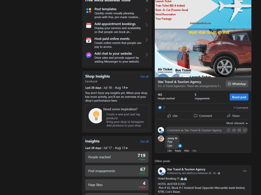
Task: Open the Post engagements 67 card
Action: [x=117, y=171]
